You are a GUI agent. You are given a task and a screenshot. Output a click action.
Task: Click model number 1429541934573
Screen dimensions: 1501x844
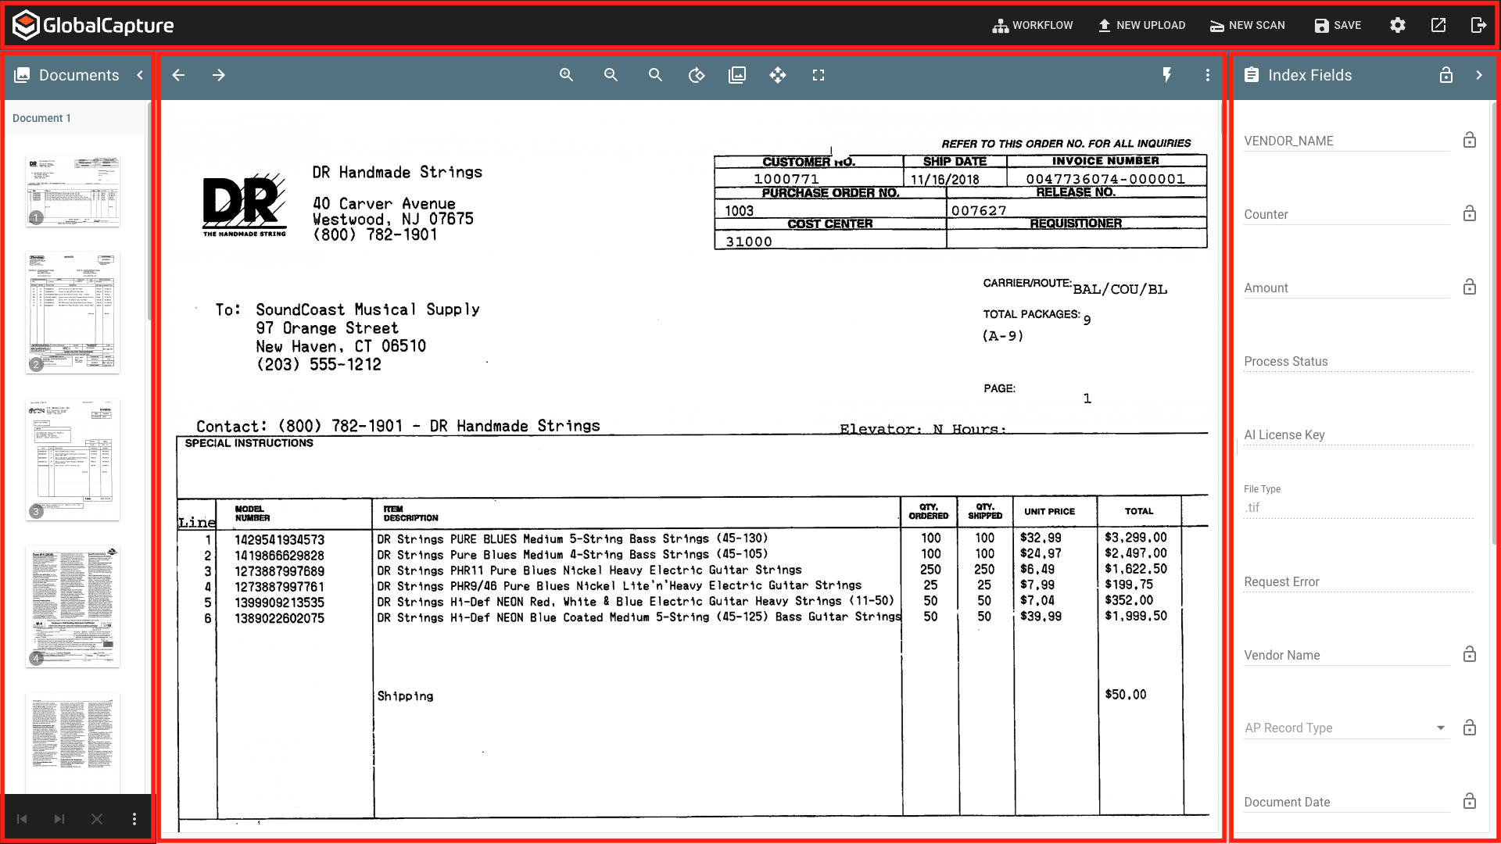(279, 540)
